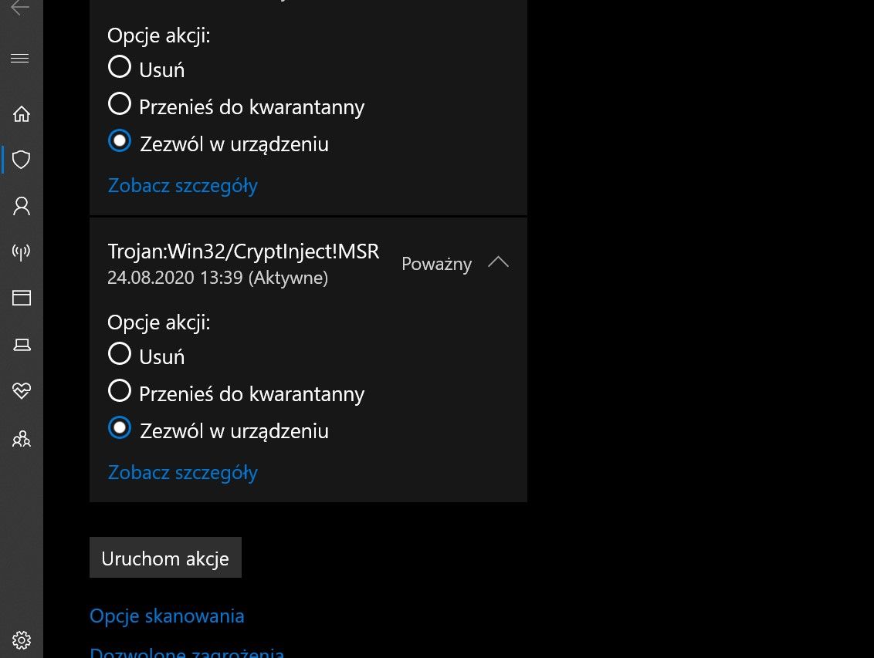Open Family options icon

pos(22,440)
